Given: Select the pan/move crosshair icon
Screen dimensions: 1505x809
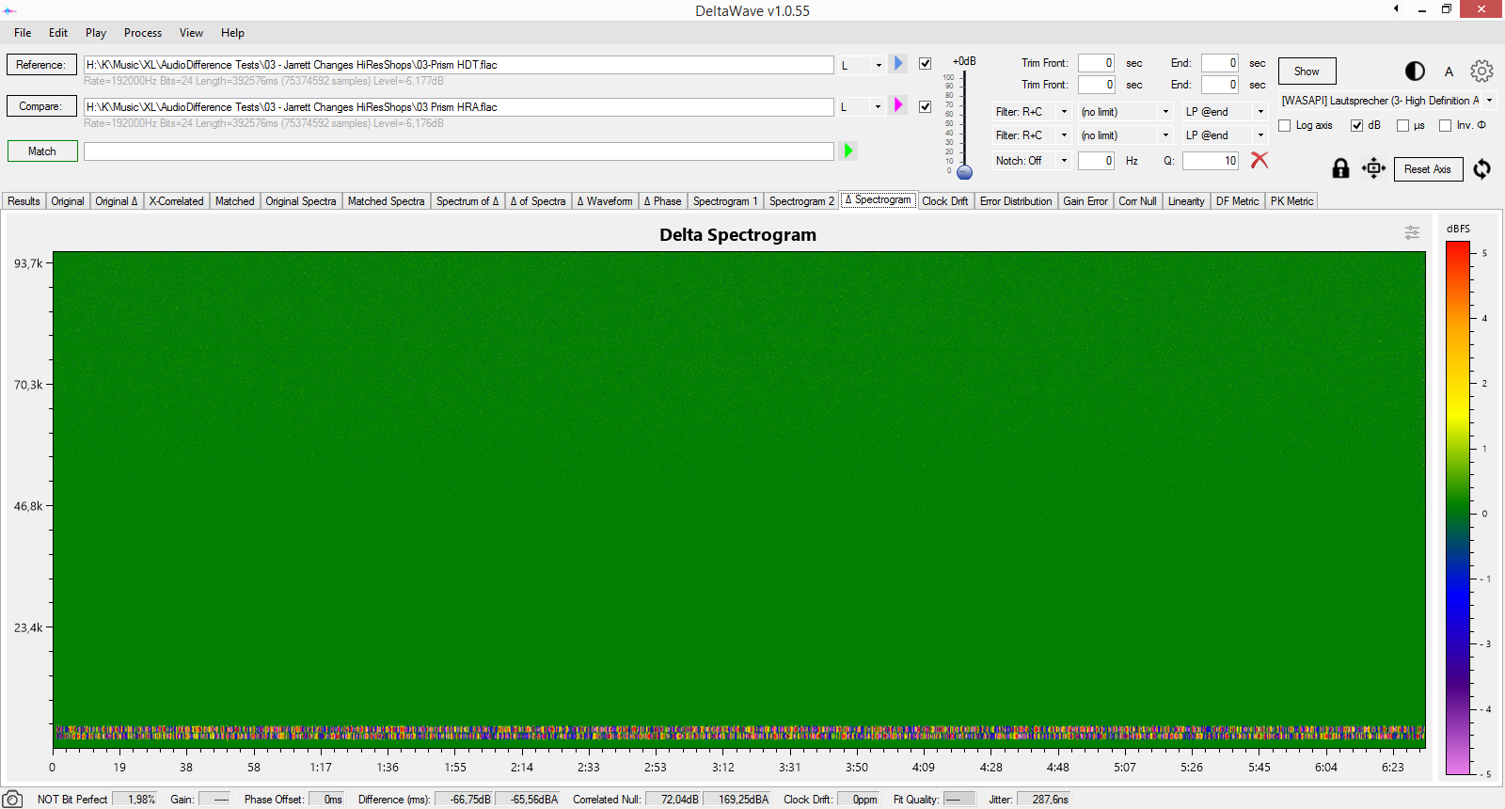Looking at the screenshot, I should (1373, 168).
